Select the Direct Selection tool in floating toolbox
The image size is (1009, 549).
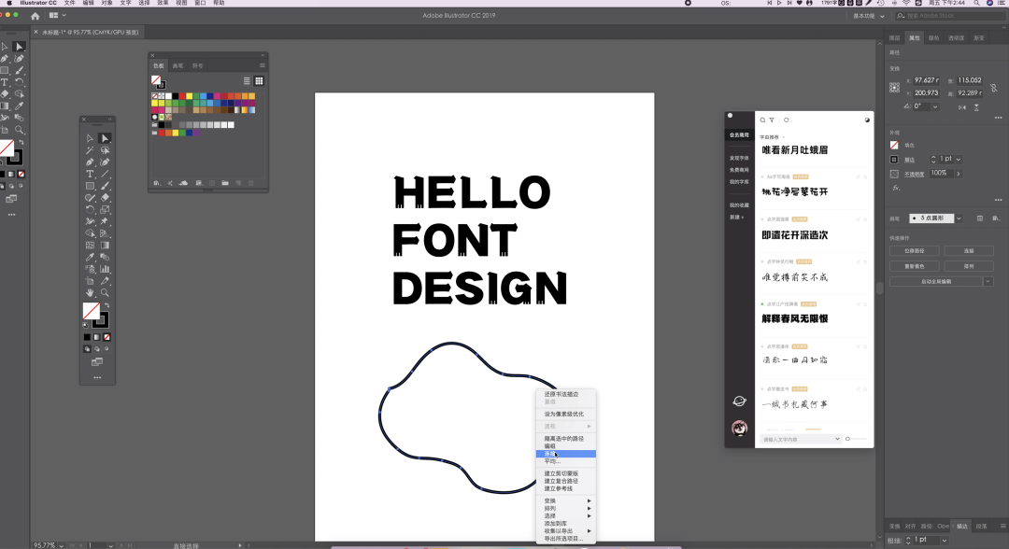coord(105,138)
